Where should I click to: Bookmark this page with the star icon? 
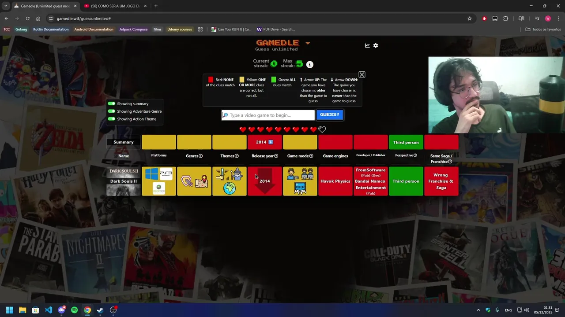[x=470, y=18]
